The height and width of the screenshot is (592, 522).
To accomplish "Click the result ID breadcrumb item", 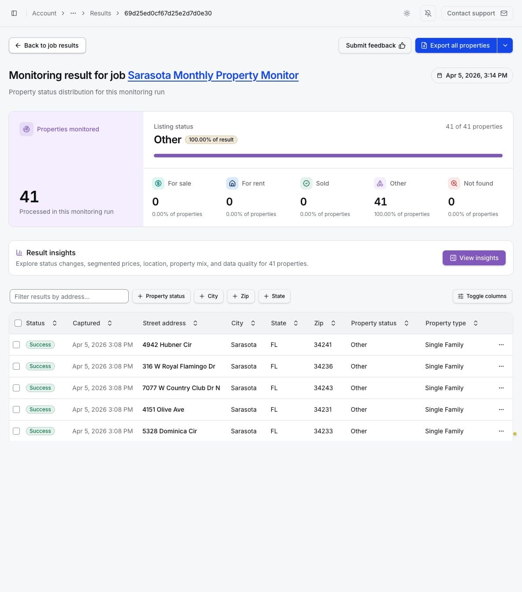I will coord(168,13).
